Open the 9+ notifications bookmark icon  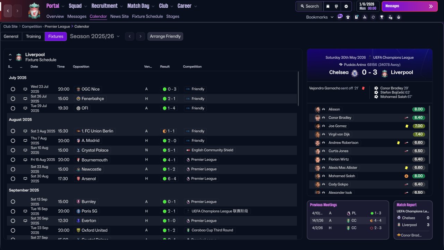(340, 17)
